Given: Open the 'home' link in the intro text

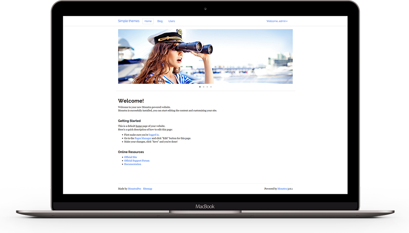Looking at the screenshot, I should (x=139, y=125).
